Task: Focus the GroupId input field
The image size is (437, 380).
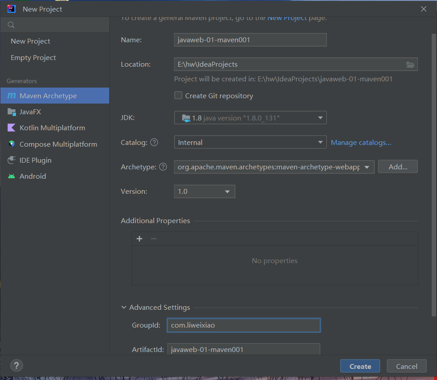Action: [x=243, y=325]
